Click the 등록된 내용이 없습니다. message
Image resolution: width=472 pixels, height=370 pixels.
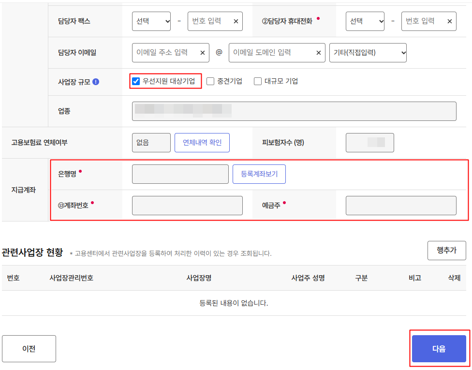[x=234, y=303]
